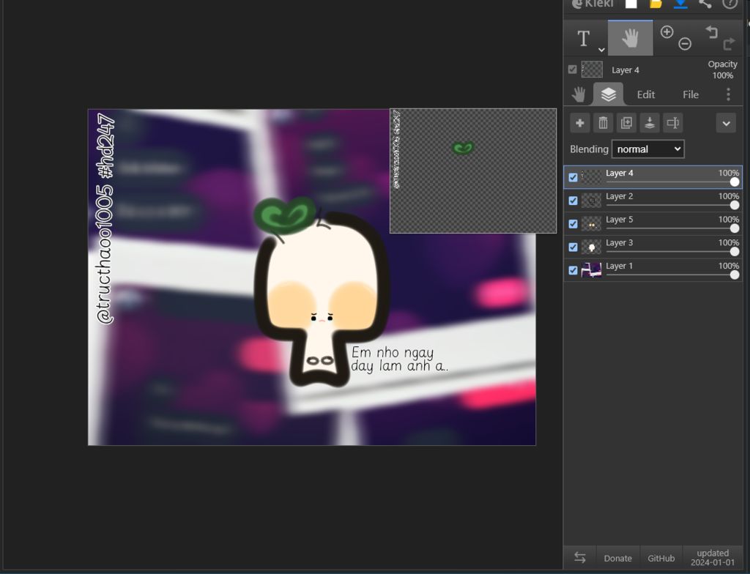Save image using the blue download icon

point(680,4)
